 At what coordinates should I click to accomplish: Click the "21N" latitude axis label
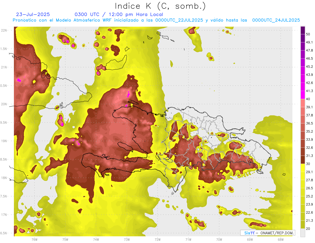coord(4,67)
